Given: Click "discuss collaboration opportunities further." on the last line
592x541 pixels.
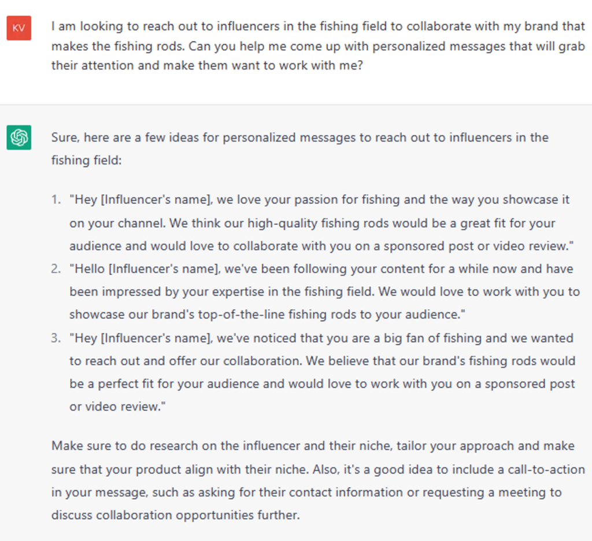Looking at the screenshot, I should [x=176, y=514].
